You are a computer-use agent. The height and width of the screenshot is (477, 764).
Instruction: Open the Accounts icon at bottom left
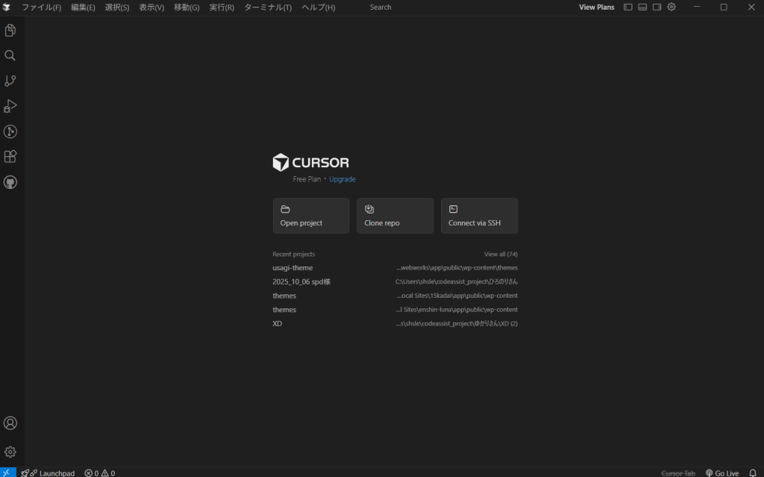[10, 423]
